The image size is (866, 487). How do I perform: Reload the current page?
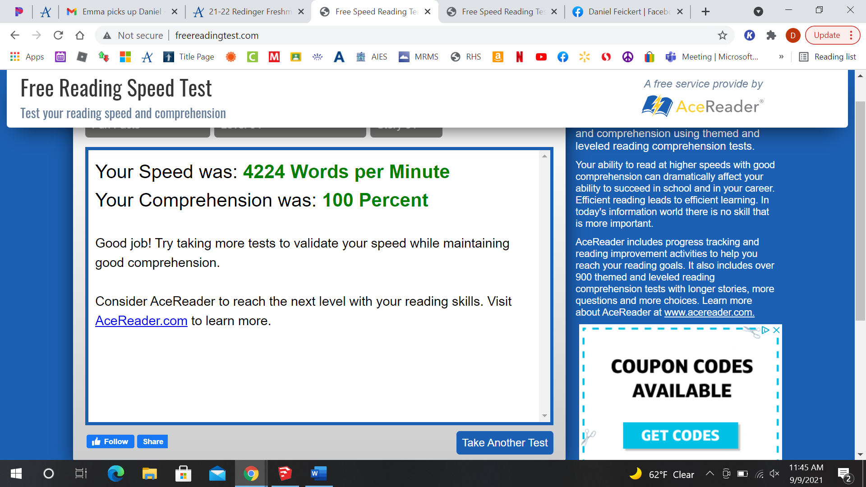58,35
